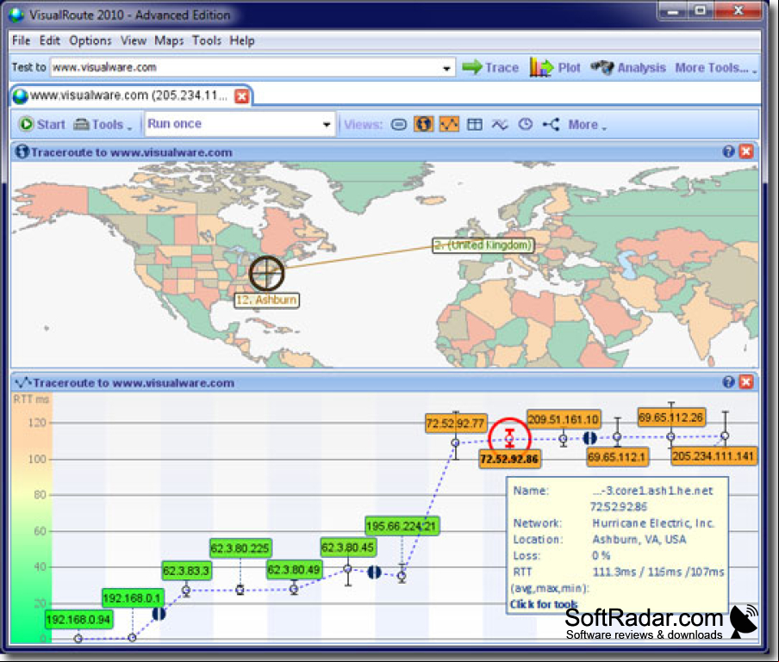Close the www.visualware.com tab
The width and height of the screenshot is (779, 662).
[x=242, y=96]
